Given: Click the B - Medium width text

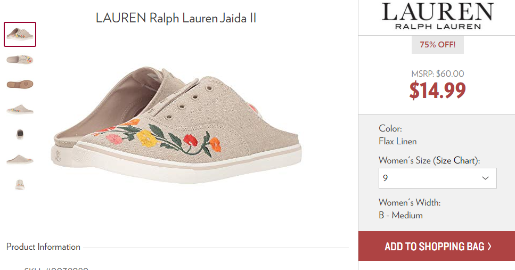Looking at the screenshot, I should coord(400,215).
